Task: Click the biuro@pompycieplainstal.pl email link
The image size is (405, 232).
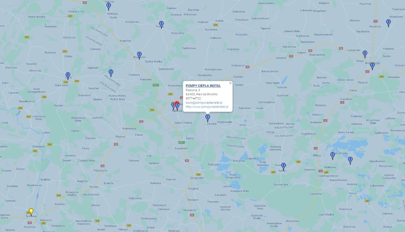Action: (x=204, y=102)
